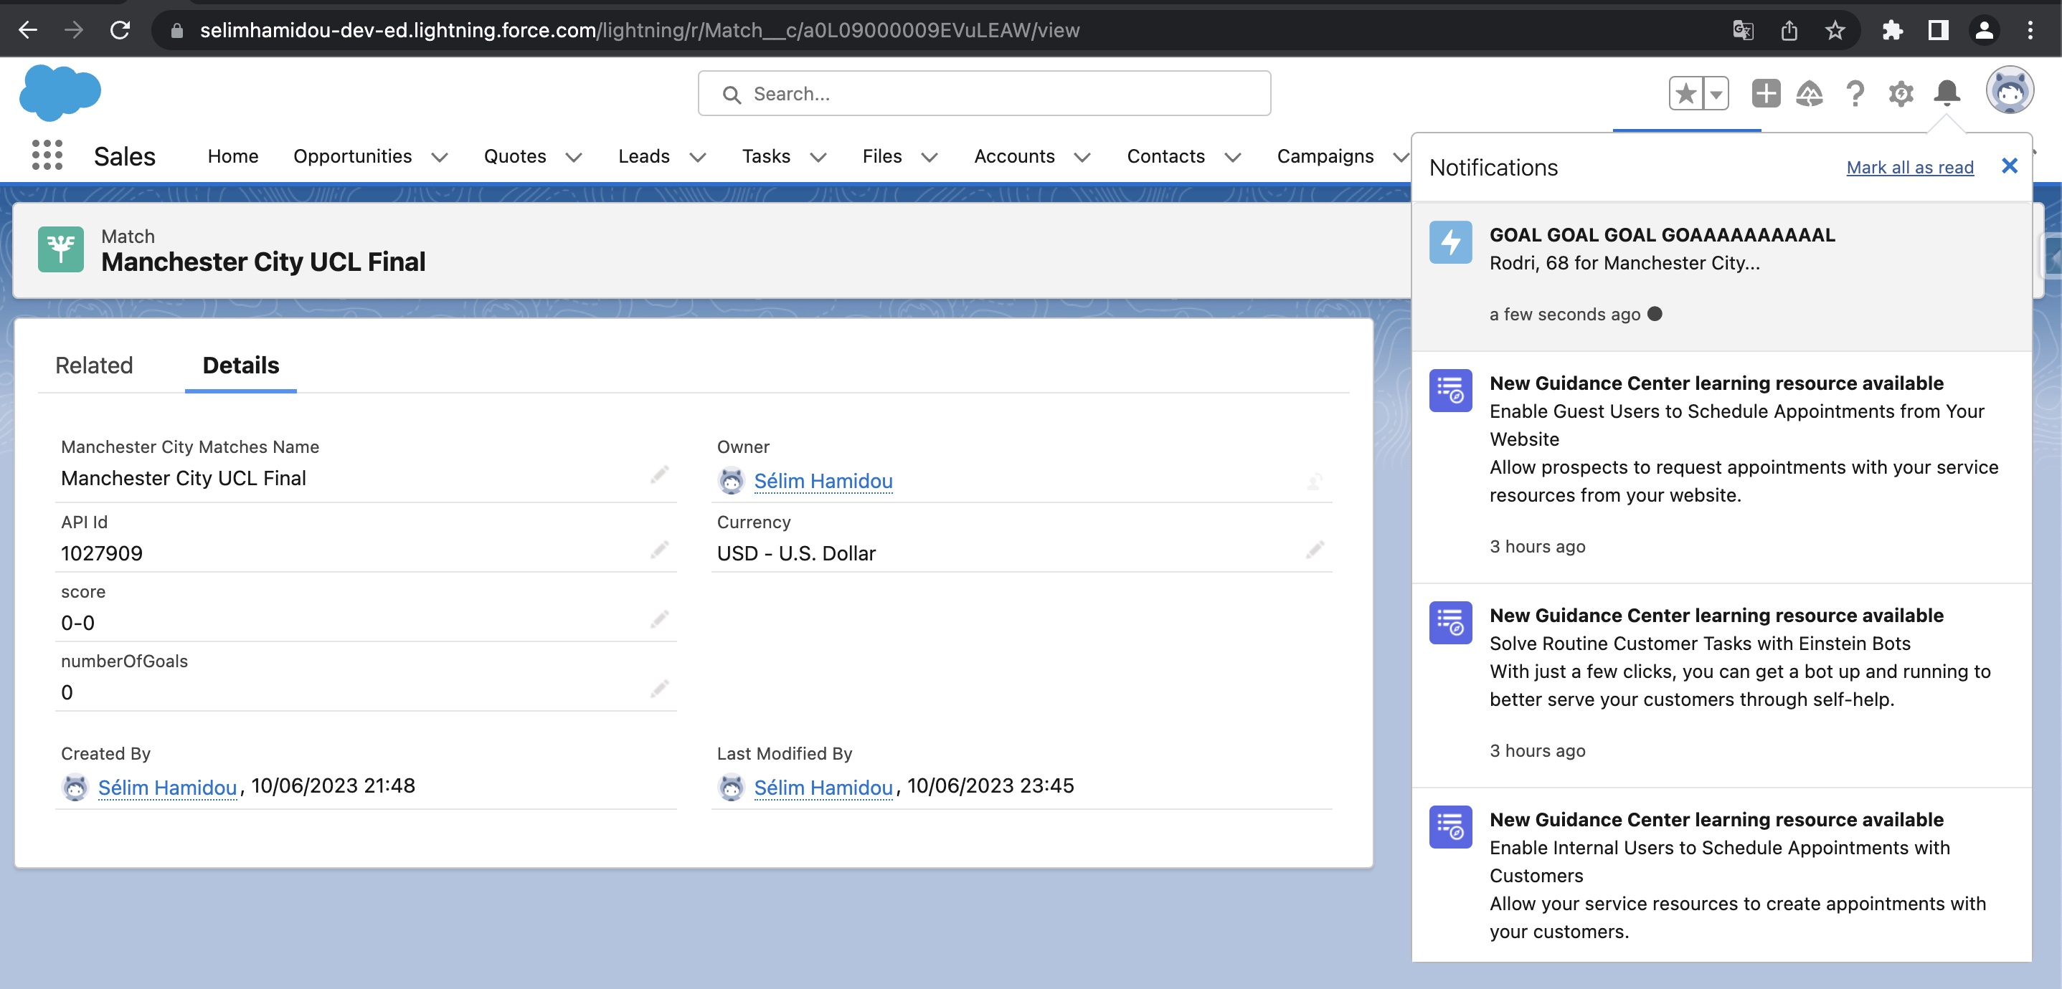Click the lightning bolt notification icon
Image resolution: width=2062 pixels, height=989 pixels.
tap(1450, 242)
